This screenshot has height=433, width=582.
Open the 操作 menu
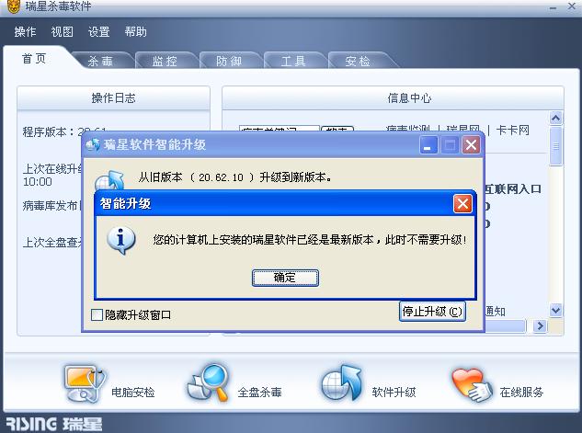click(25, 32)
